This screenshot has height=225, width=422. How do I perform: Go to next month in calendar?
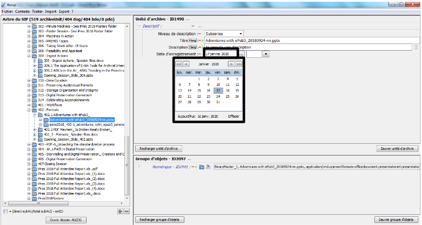pyautogui.click(x=231, y=64)
